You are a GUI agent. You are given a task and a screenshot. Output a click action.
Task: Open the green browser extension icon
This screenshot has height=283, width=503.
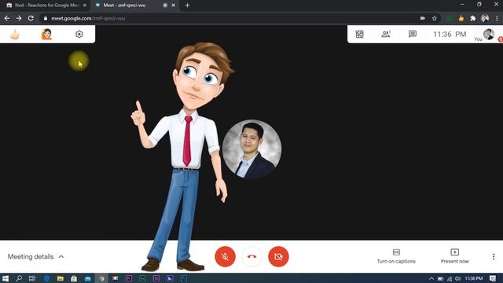[450, 18]
